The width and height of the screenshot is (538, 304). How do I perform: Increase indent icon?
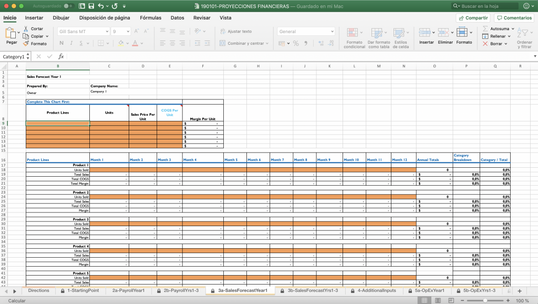207,43
